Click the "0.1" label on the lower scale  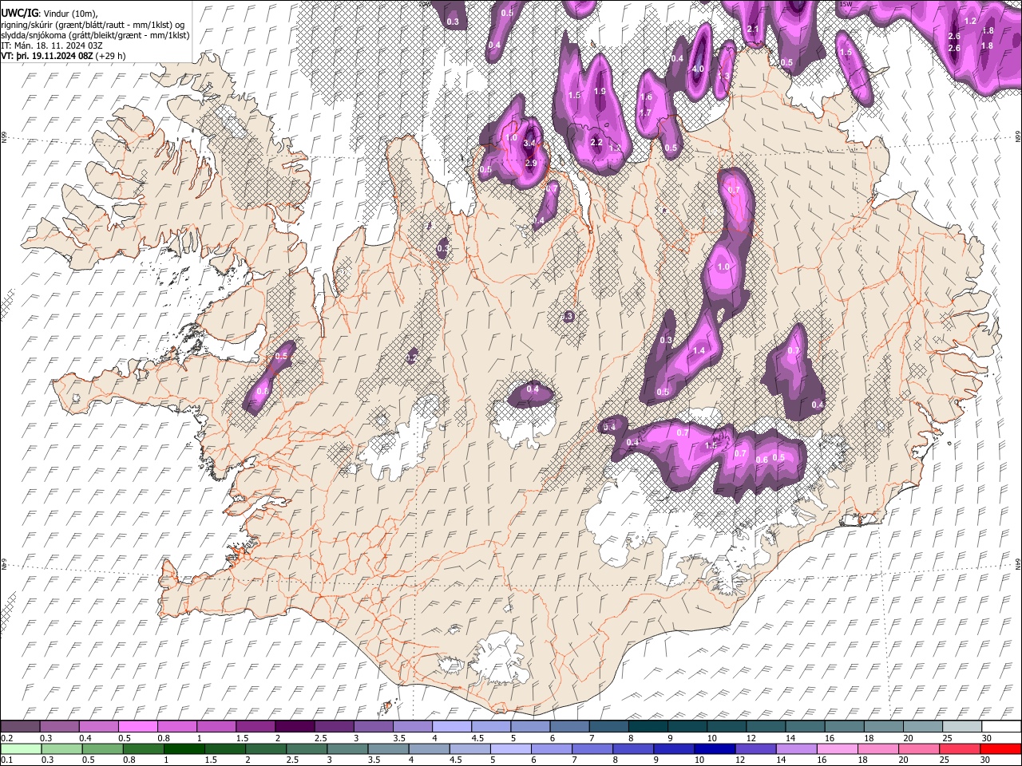click(x=7, y=760)
